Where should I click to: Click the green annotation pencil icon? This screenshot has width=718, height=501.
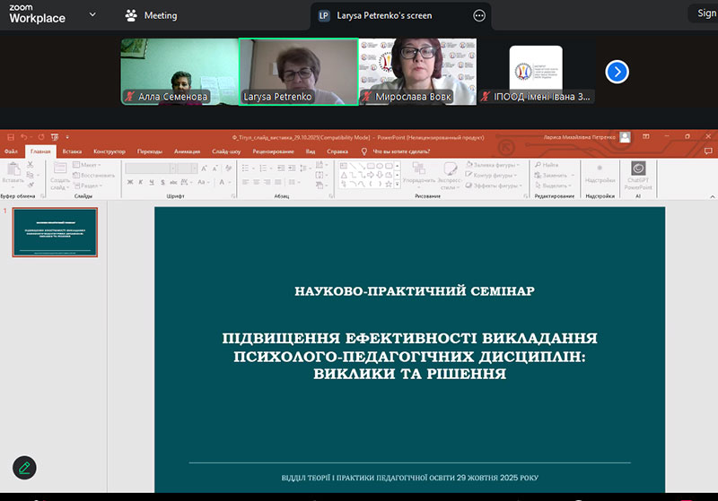[24, 467]
